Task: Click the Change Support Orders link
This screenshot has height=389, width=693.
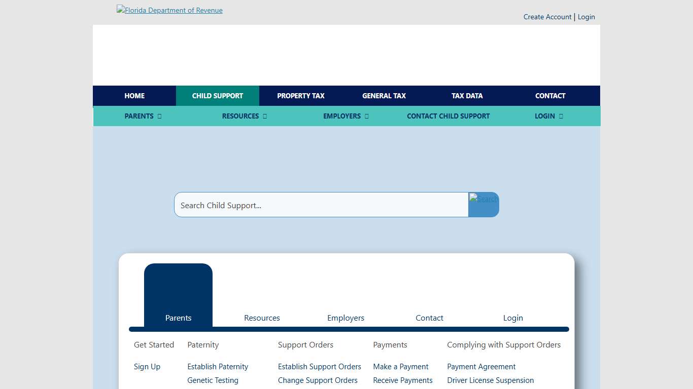Action: point(318,380)
